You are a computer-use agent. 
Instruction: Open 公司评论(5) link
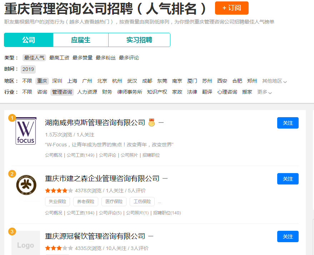pyautogui.click(x=110, y=213)
